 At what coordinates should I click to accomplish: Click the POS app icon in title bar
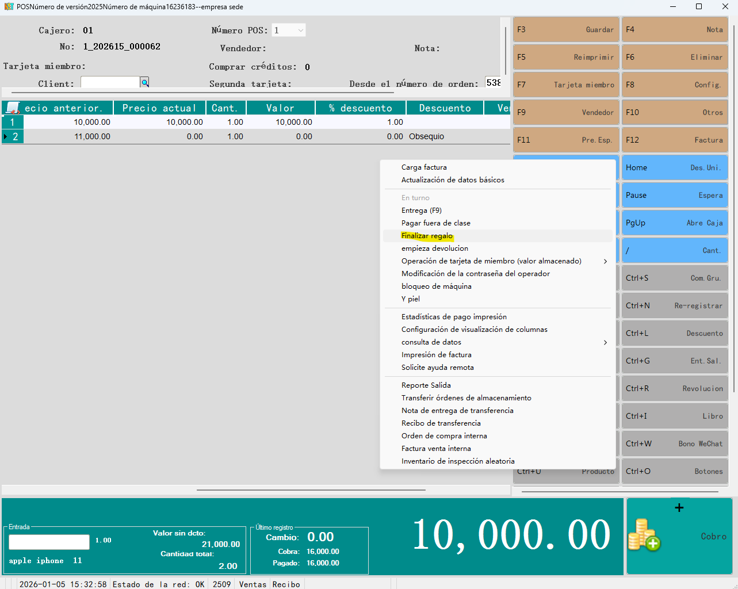coord(9,7)
